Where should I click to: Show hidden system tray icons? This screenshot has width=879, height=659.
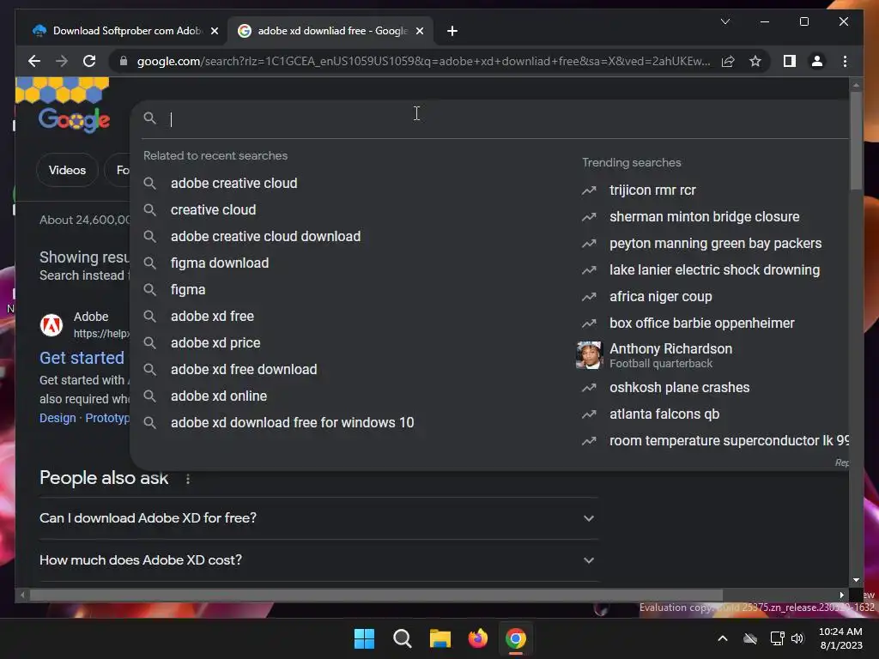(x=723, y=638)
